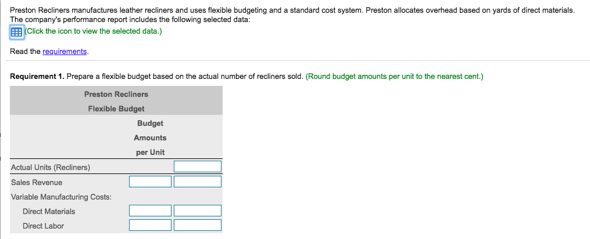This screenshot has height=239, width=590.
Task: Click the 'Preston Recliners' table heading
Action: (116, 94)
